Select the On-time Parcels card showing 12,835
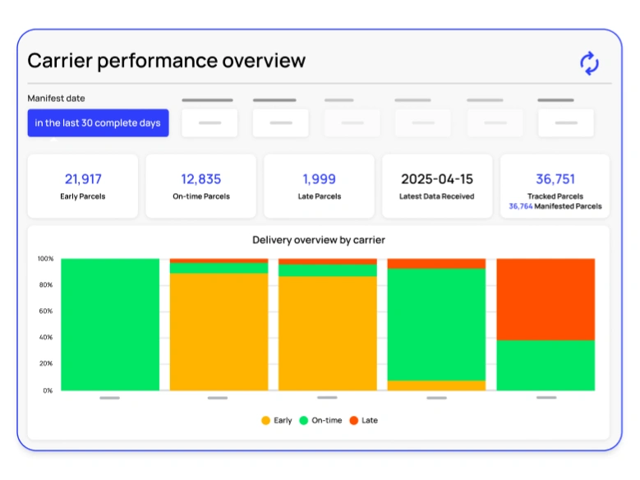Image resolution: width=640 pixels, height=480 pixels. [201, 186]
